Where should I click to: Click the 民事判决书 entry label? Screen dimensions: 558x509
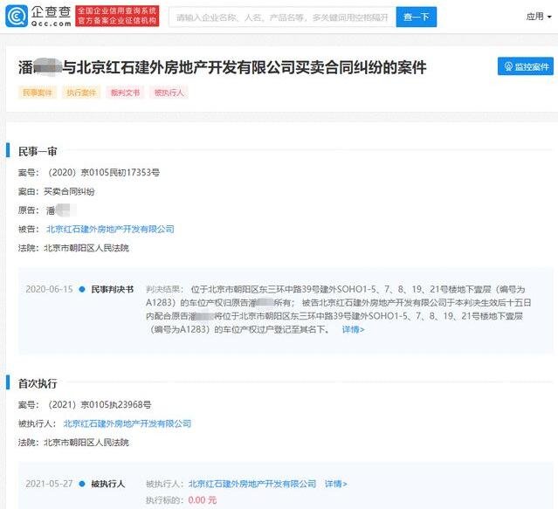click(113, 290)
